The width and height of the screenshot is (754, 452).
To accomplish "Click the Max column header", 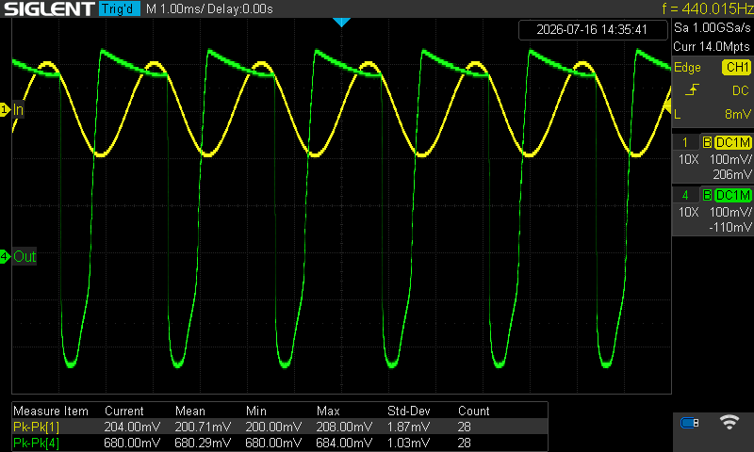I will click(328, 412).
